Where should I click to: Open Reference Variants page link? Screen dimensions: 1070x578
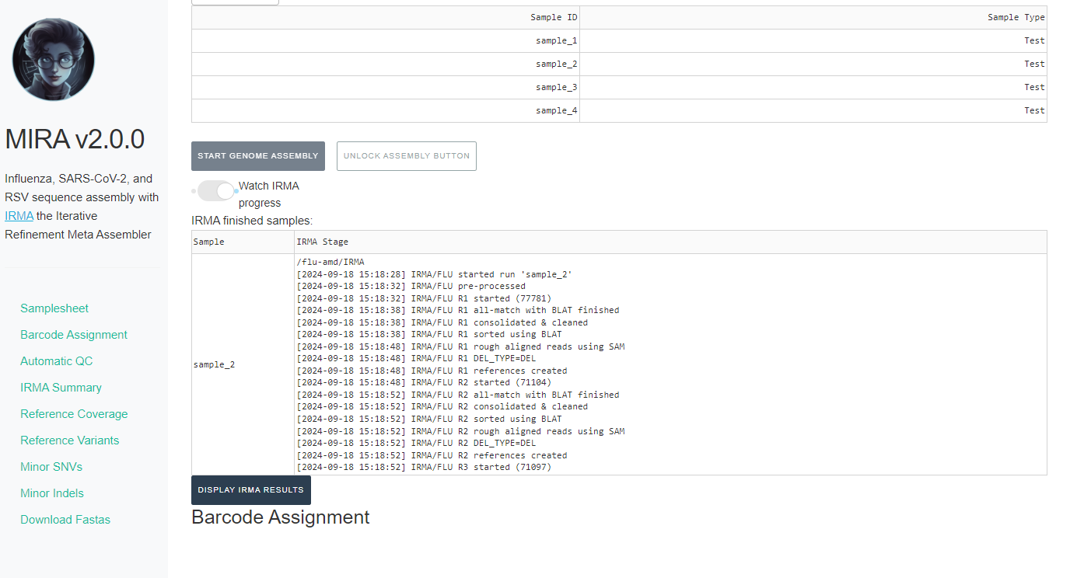click(70, 440)
